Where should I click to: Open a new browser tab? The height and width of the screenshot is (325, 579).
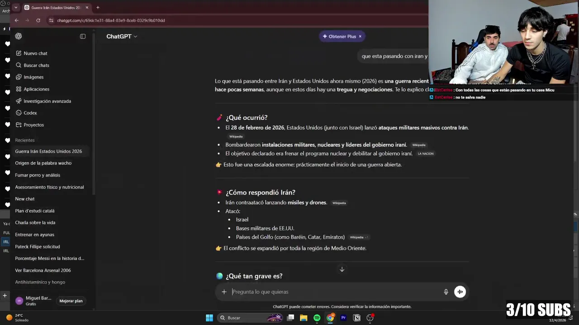coord(98,7)
